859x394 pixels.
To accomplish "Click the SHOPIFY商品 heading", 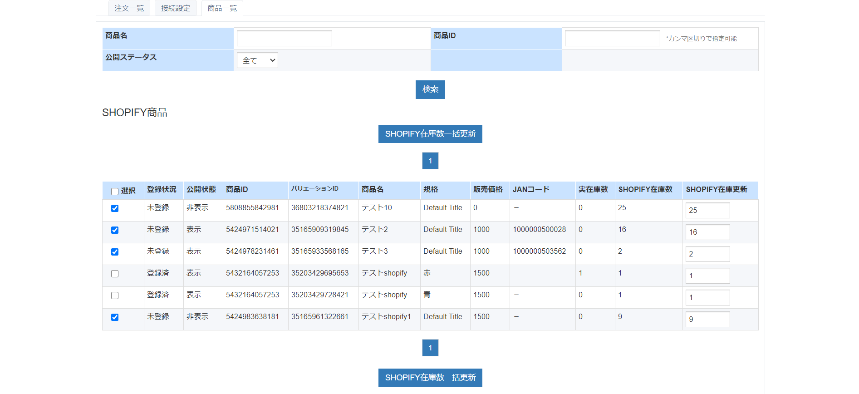I will coord(135,113).
